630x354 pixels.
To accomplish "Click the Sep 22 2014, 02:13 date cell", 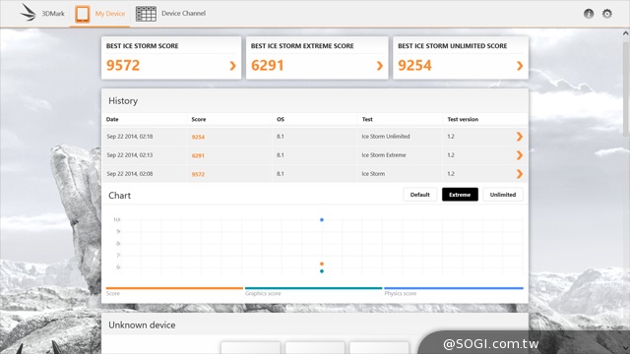I will (x=130, y=155).
